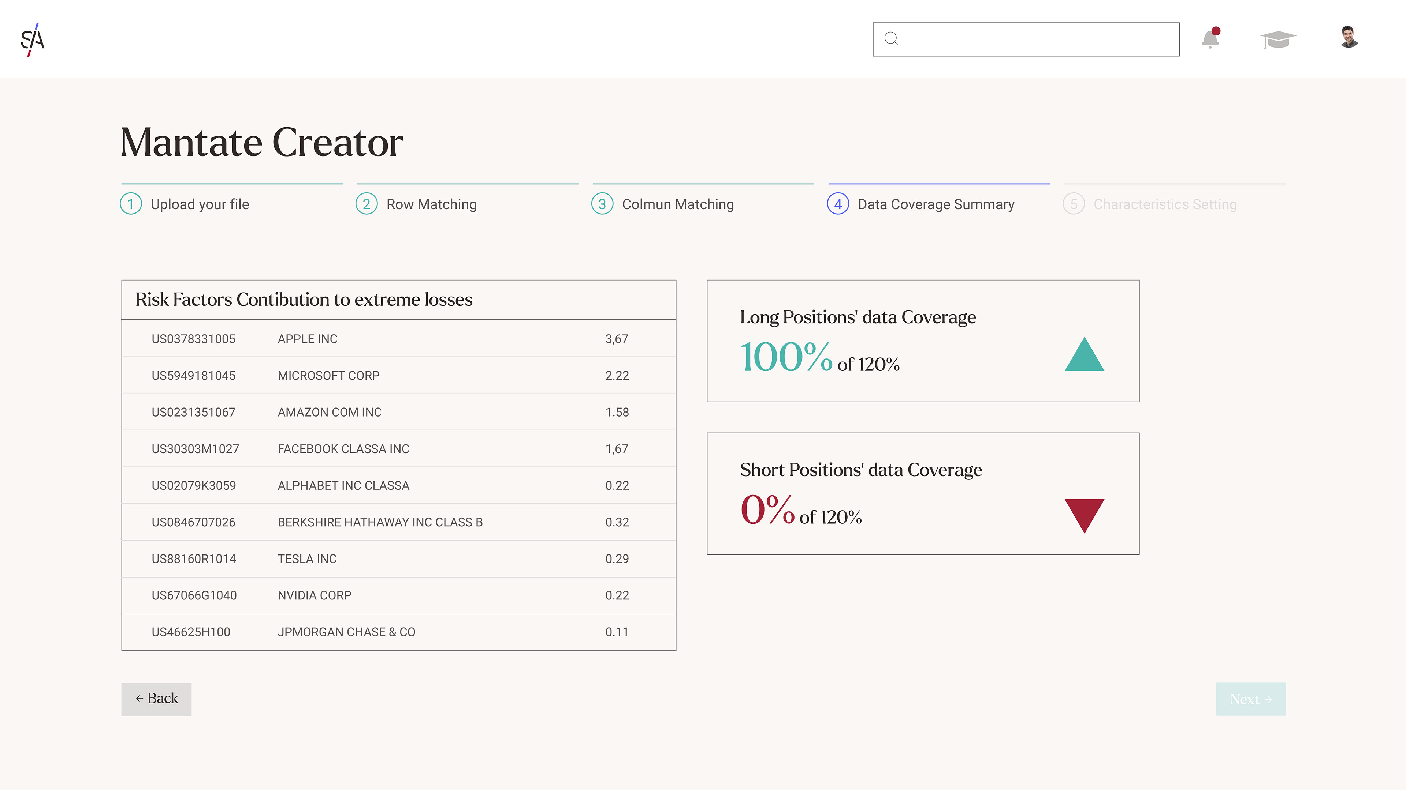The image size is (1406, 790).
Task: Click the Back button
Action: [x=157, y=699]
